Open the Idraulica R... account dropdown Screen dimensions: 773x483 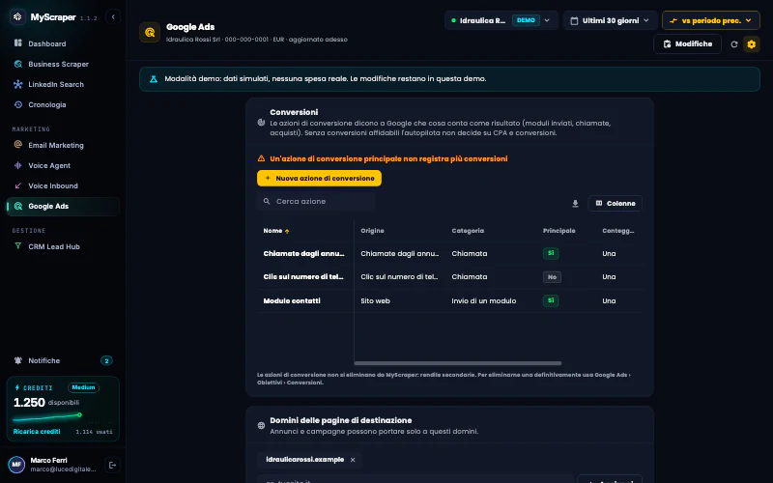click(501, 20)
